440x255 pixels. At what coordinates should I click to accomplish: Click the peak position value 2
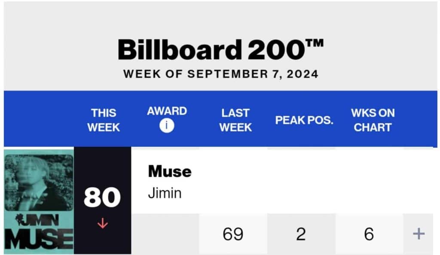301,234
